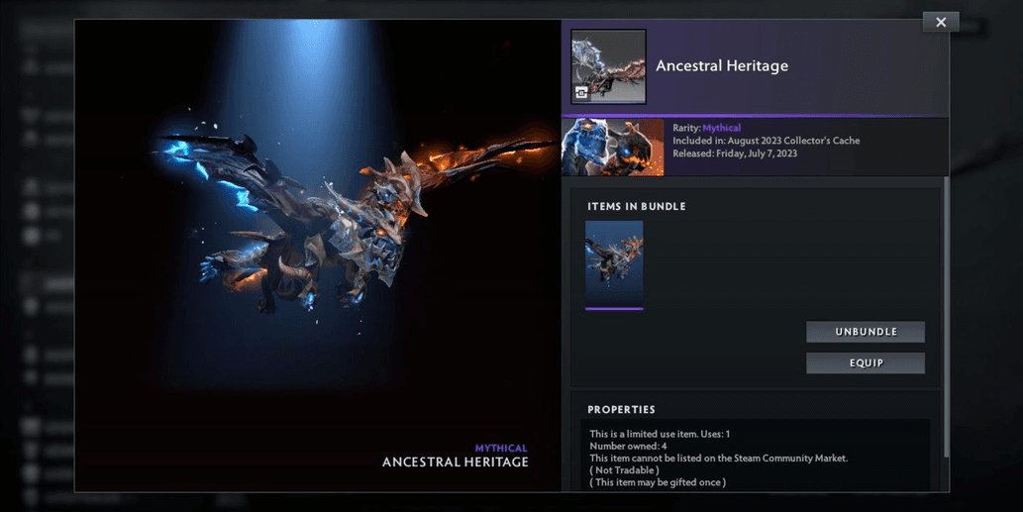Click the Unbundle button
This screenshot has width=1023, height=512.
(866, 332)
